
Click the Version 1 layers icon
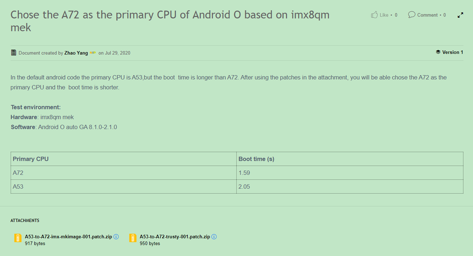point(438,52)
